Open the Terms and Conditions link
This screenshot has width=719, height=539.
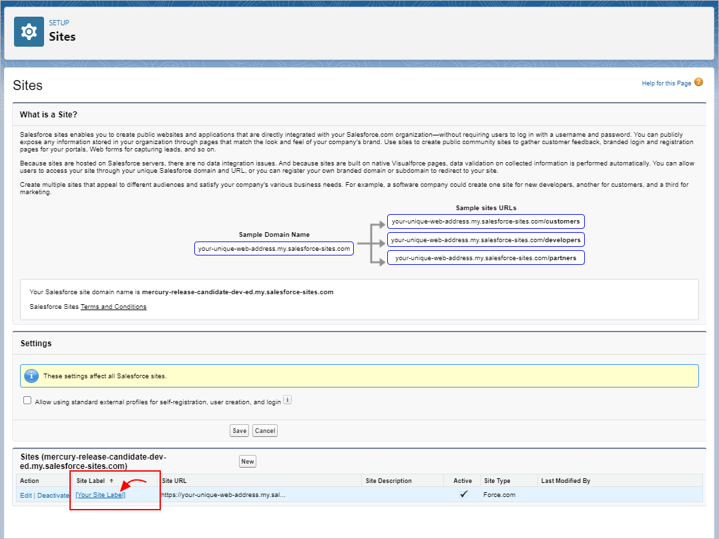point(113,307)
